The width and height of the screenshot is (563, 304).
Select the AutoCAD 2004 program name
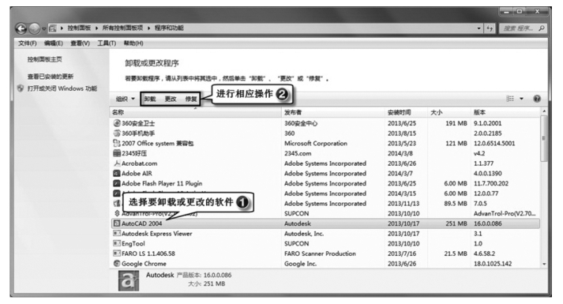[x=142, y=223]
